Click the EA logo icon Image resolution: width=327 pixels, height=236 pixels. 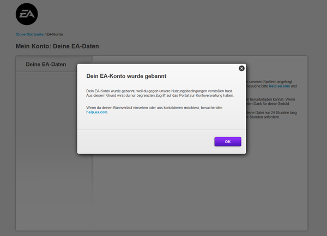coord(27,14)
